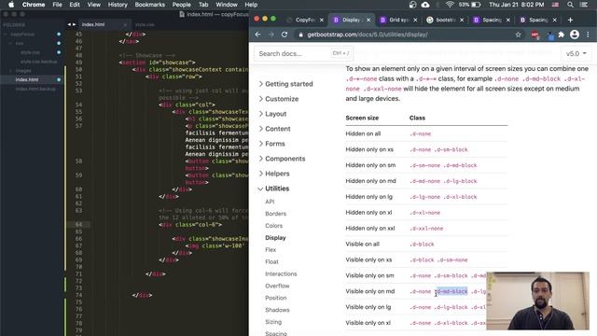597x336 pixels.
Task: Collapse the css folder in Sublime sidebar
Action: click(x=10, y=43)
